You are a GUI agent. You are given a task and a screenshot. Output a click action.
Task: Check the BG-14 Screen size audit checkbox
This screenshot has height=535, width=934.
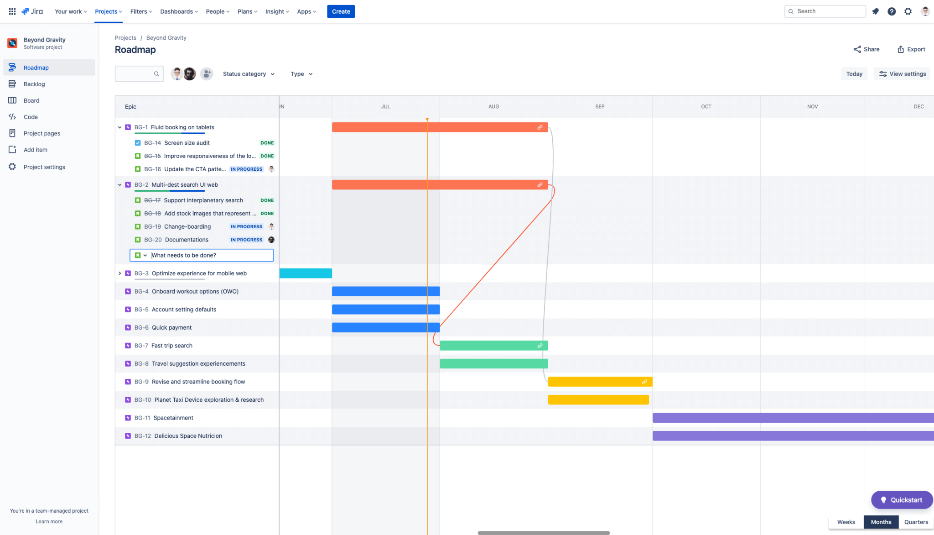coord(138,142)
